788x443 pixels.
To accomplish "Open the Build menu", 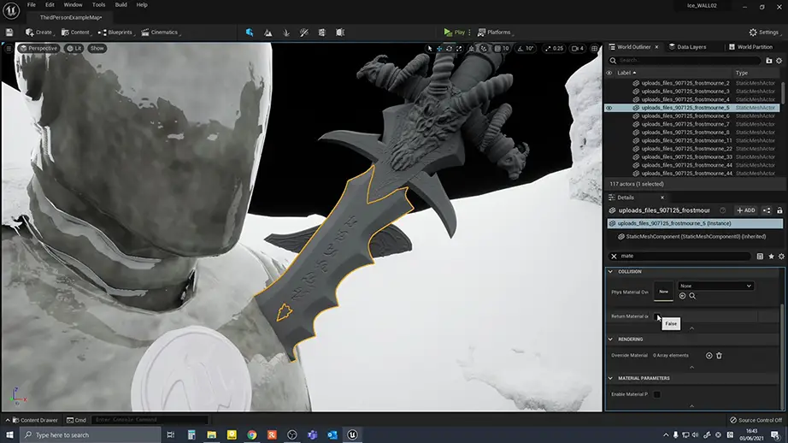I will click(x=121, y=4).
